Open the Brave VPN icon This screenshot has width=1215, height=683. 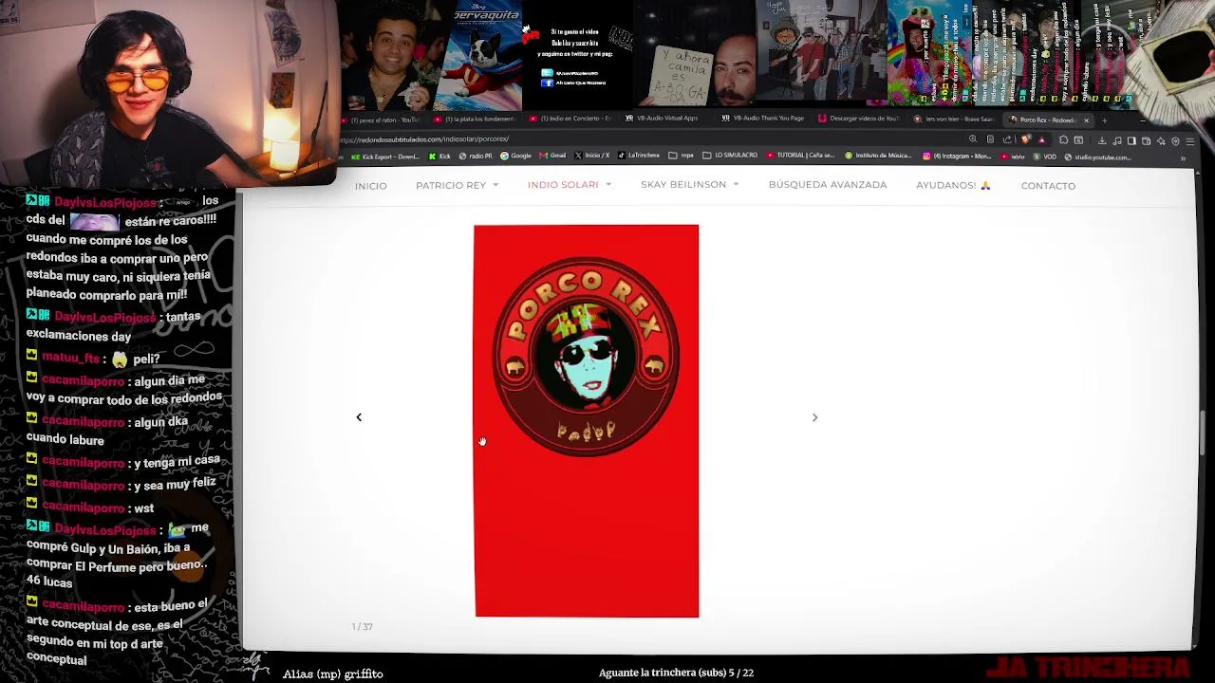pos(1175,140)
